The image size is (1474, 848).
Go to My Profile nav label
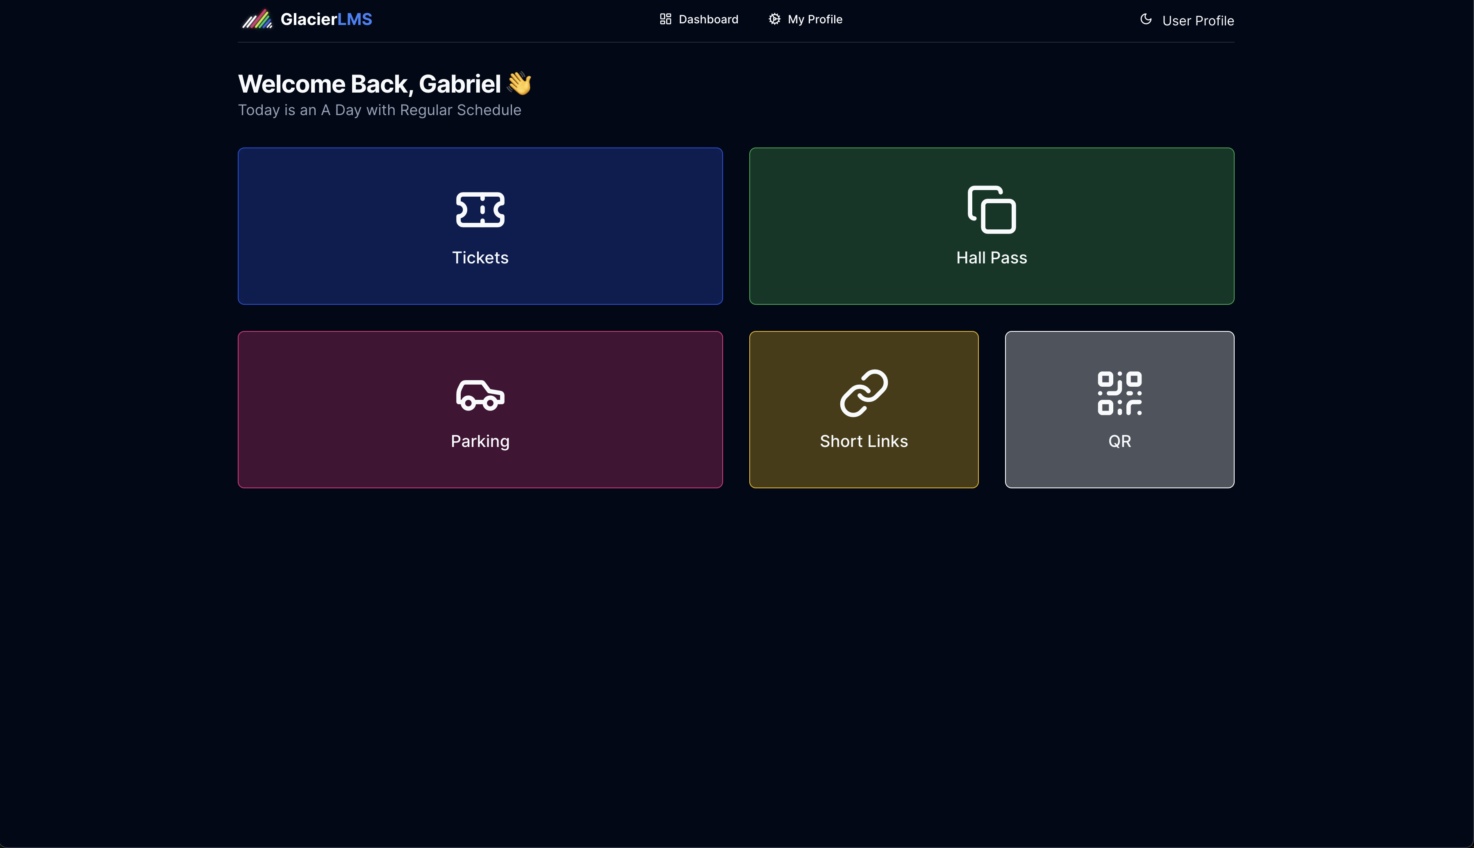(814, 19)
